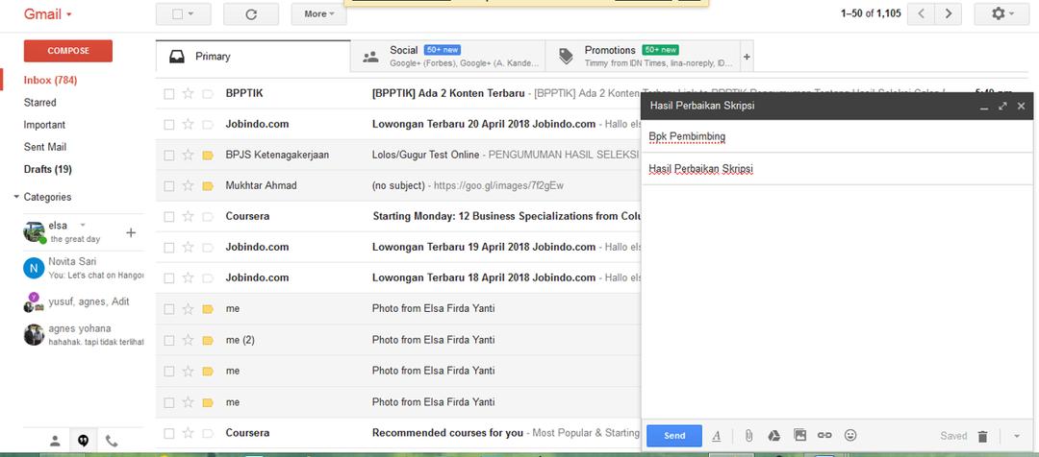Tick the checkbox for Jobindo 20 April email
1039x457 pixels.
[169, 125]
